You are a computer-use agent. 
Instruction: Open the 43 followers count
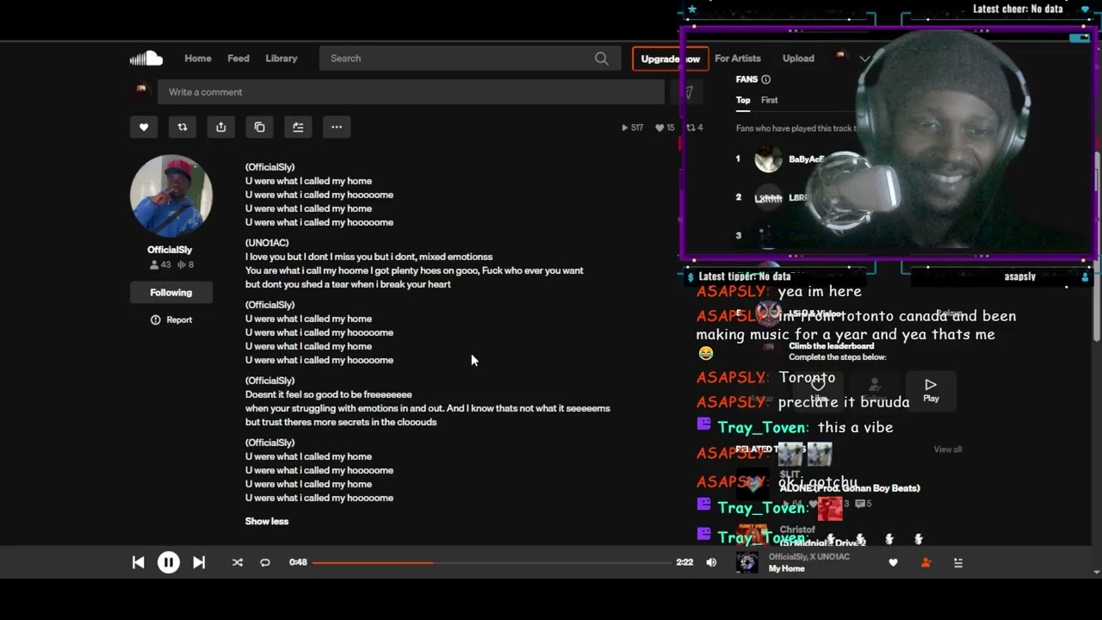[x=161, y=265]
